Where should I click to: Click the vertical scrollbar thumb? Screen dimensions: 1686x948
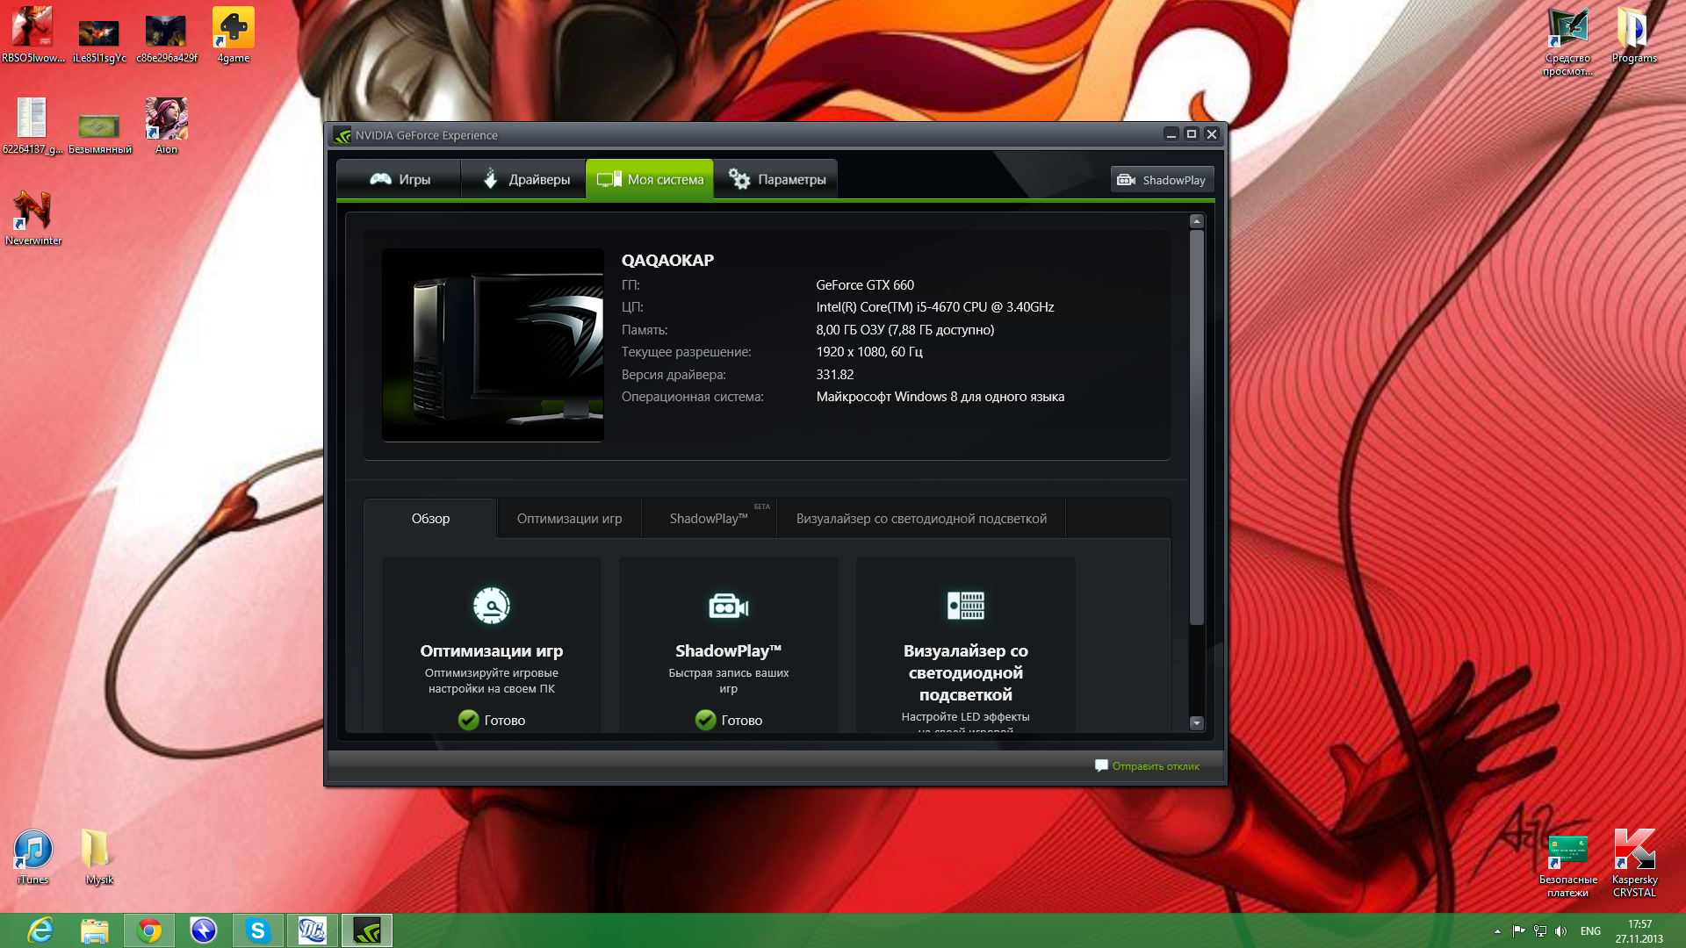tap(1196, 427)
